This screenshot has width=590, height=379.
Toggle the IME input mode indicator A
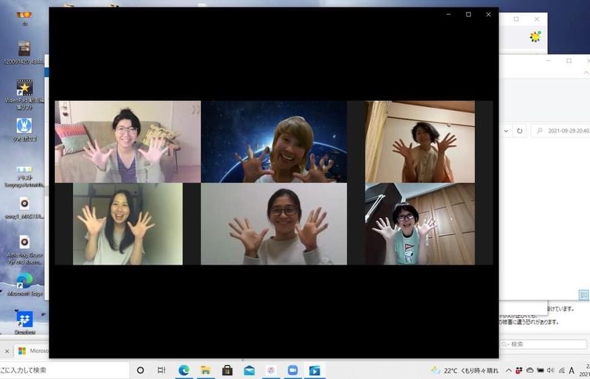pos(572,370)
